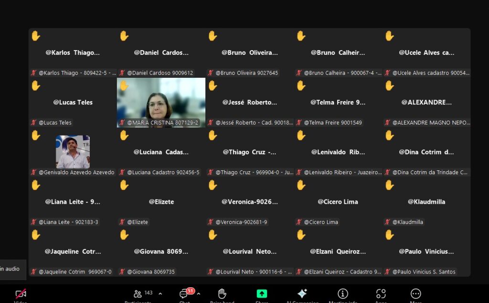
Task: Click raised hand icon on Klaudmilla tile
Action: 390,185
